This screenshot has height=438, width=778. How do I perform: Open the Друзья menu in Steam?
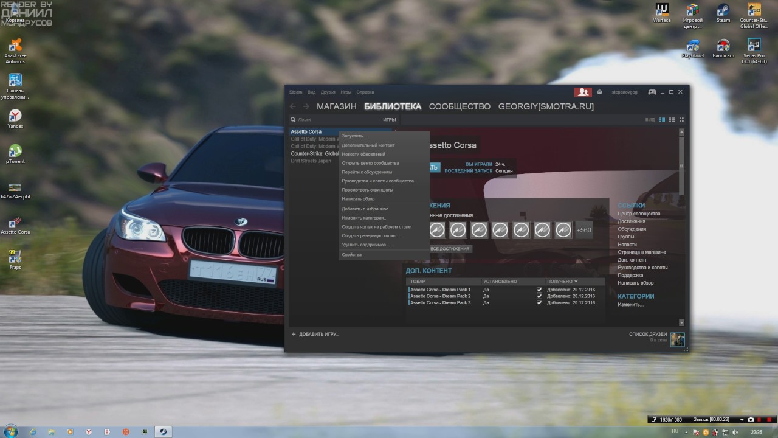point(328,92)
